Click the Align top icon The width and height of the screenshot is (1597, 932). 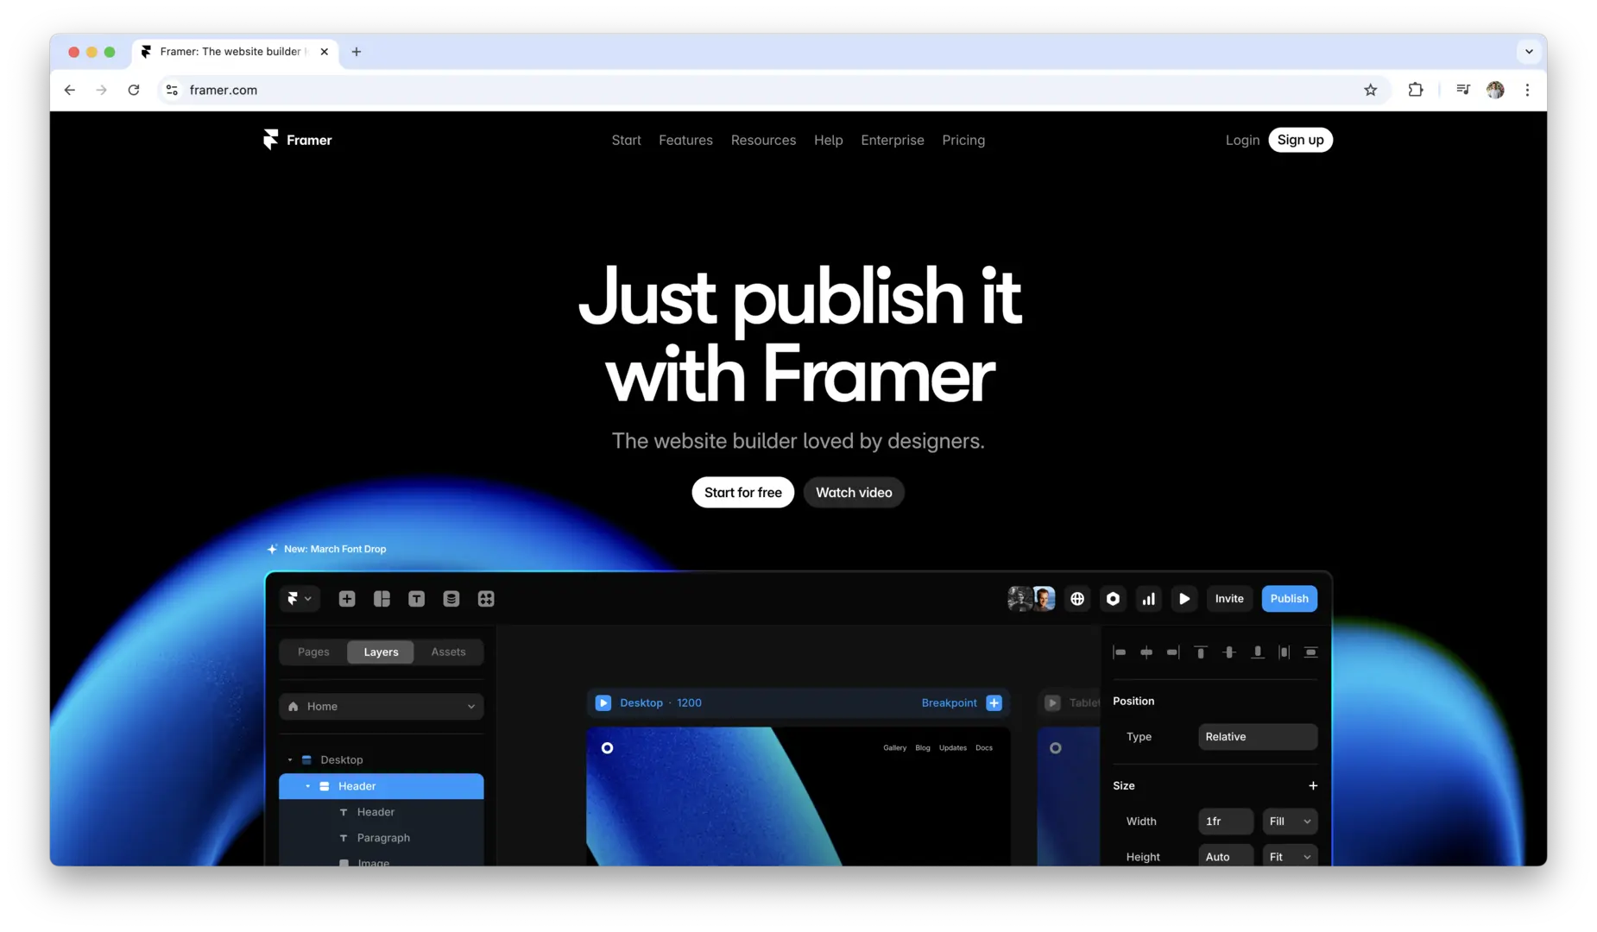[1201, 652]
